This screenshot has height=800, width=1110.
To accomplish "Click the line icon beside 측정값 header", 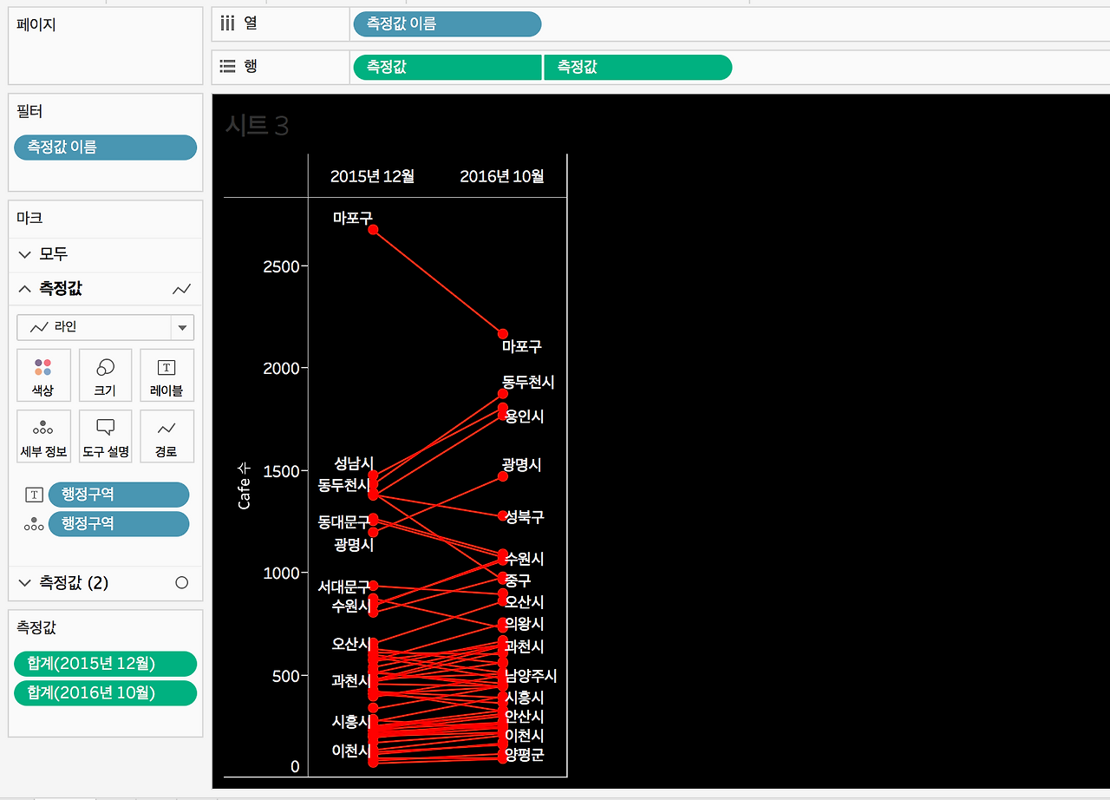I will 182,289.
